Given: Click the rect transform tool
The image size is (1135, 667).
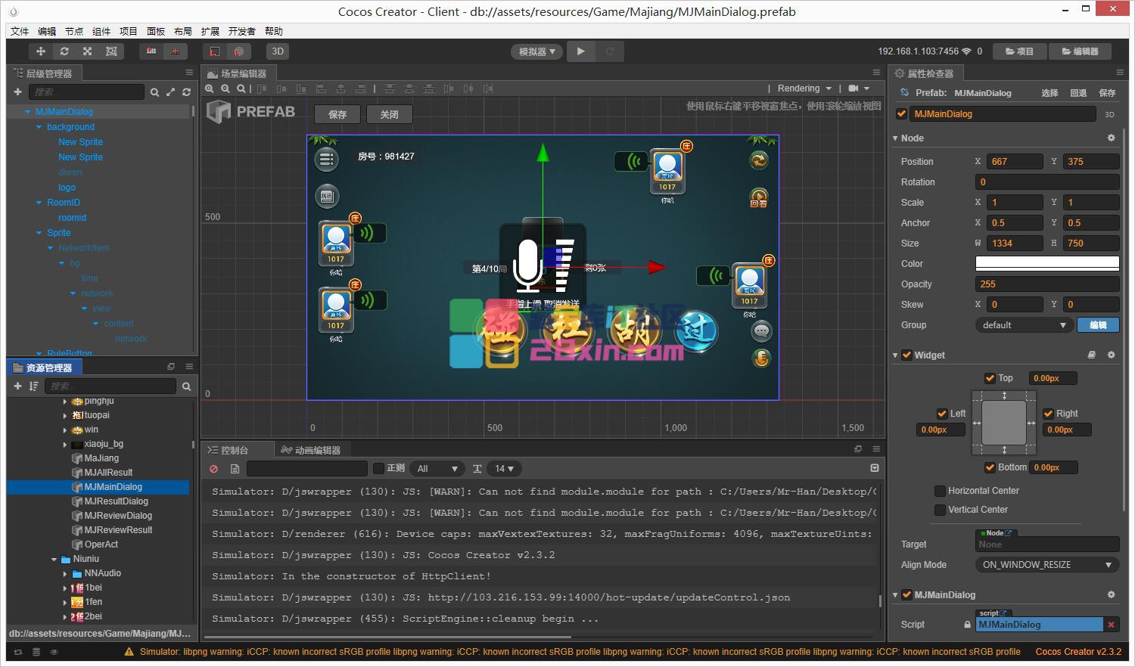Looking at the screenshot, I should 111,51.
